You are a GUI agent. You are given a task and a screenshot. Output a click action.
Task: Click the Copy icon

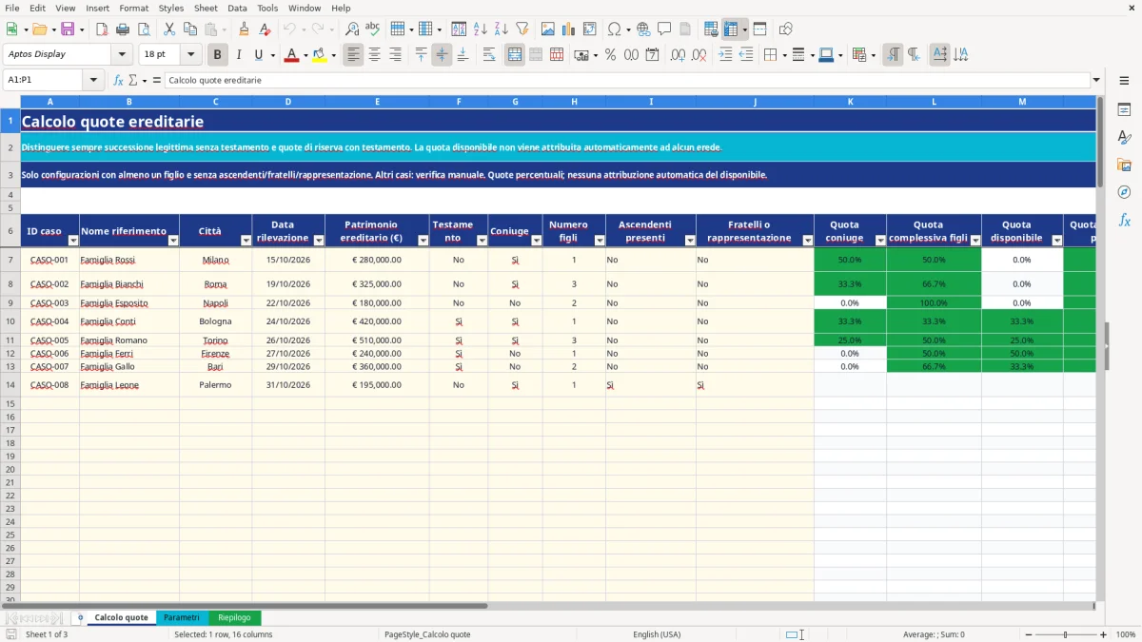190,29
